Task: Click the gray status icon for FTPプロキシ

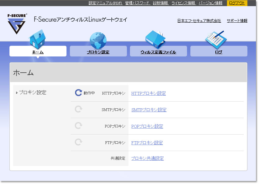Action: (78, 142)
